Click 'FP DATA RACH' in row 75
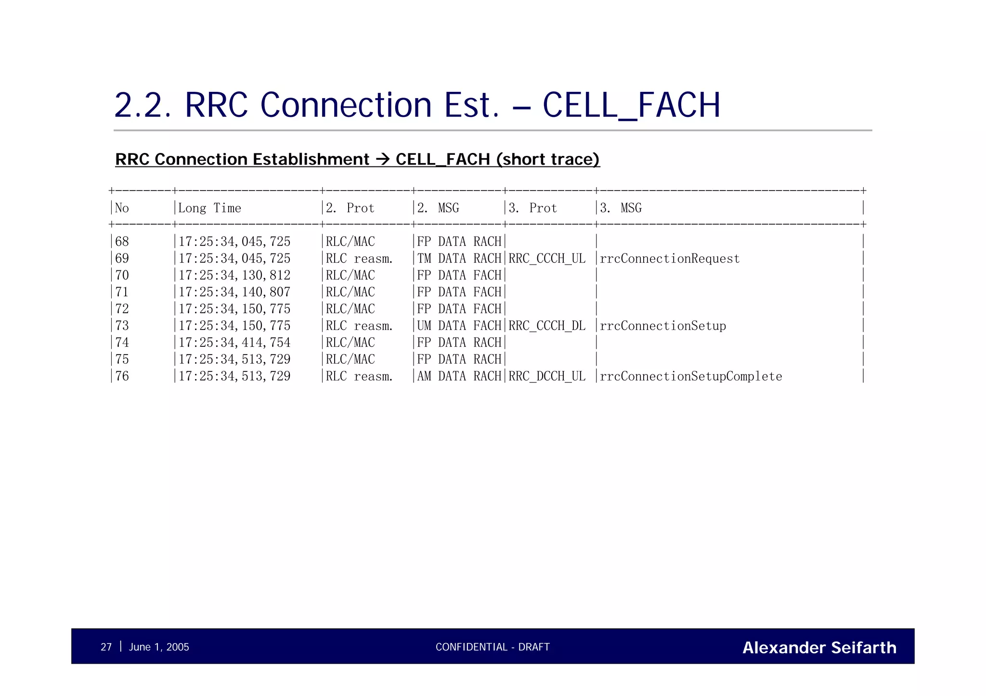The width and height of the screenshot is (986, 696). 459,359
